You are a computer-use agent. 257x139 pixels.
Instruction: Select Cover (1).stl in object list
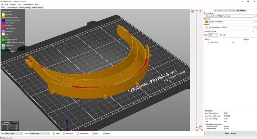pos(214,42)
